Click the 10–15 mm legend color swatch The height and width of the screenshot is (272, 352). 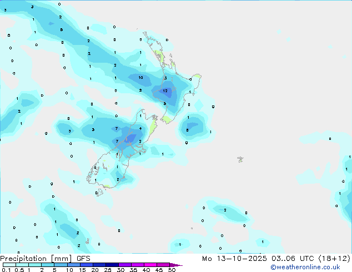pos(74,265)
